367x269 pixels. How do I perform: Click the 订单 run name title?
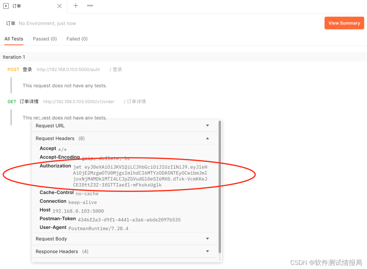click(11, 23)
